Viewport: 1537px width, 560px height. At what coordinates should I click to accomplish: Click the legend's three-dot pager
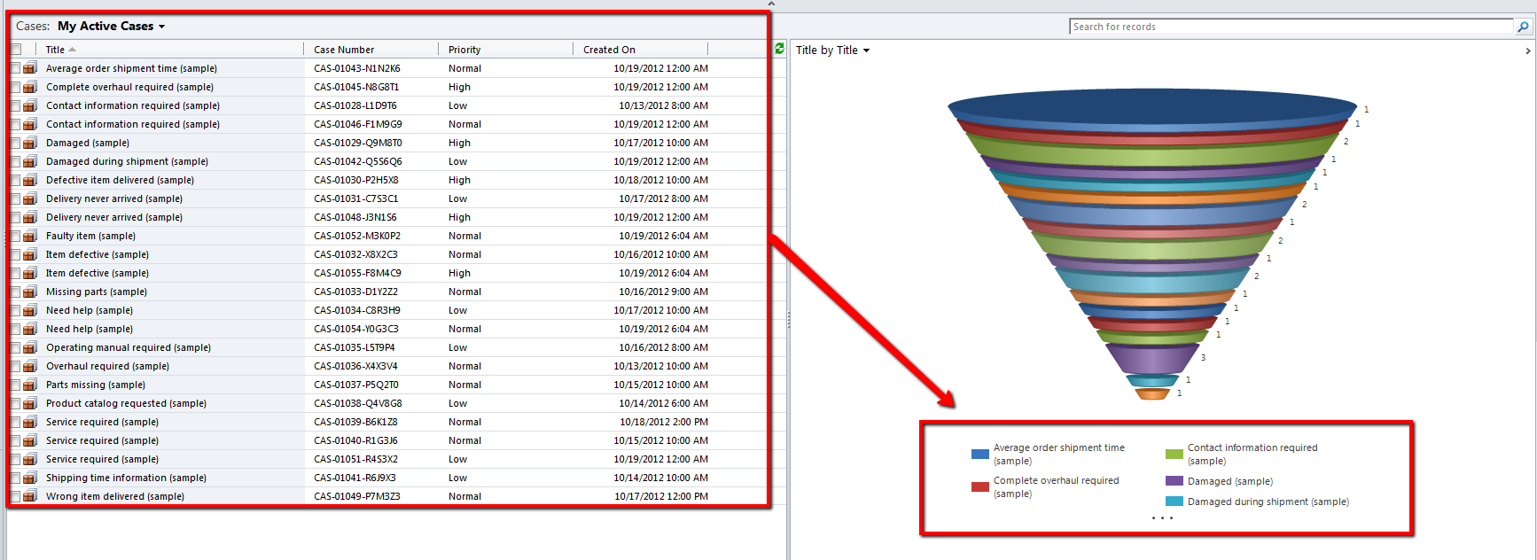click(x=1162, y=517)
